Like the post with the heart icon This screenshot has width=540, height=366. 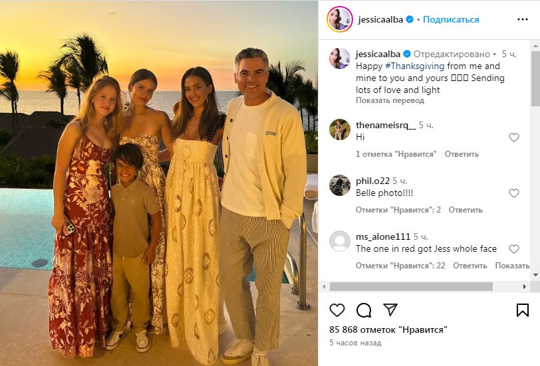point(337,310)
